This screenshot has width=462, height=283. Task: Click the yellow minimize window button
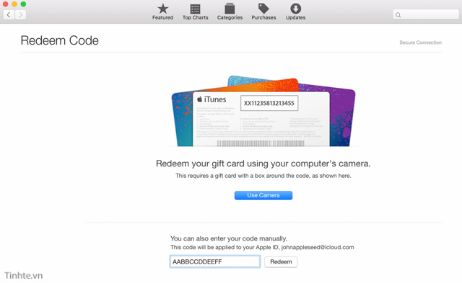(x=14, y=4)
